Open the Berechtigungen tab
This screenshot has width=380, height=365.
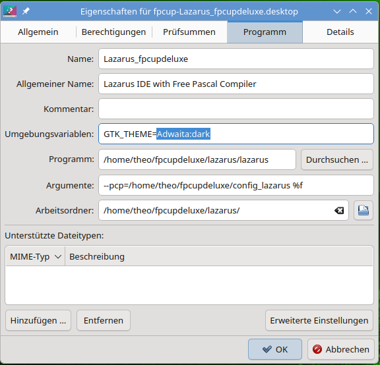(x=113, y=32)
